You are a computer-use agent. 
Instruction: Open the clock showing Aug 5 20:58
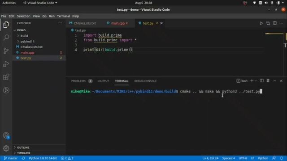(143, 3)
